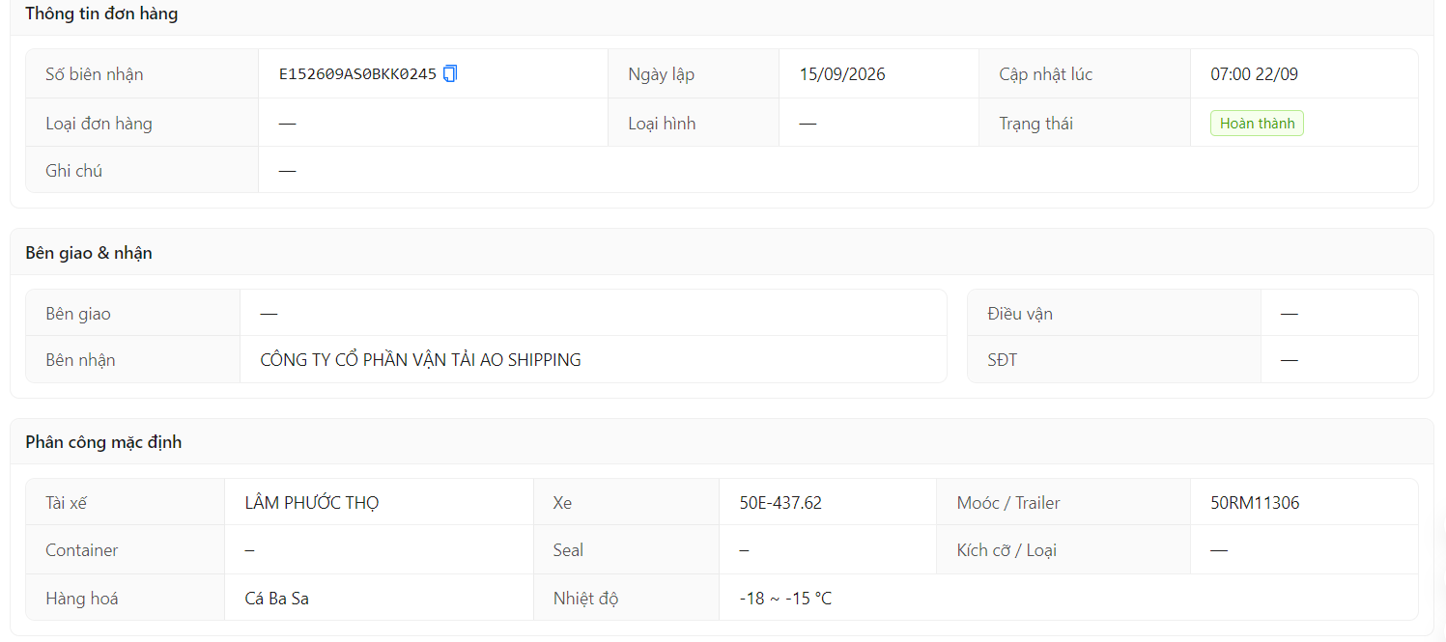Click the 'Phân công mặc định' section header
The height and width of the screenshot is (642, 1446).
[x=103, y=442]
